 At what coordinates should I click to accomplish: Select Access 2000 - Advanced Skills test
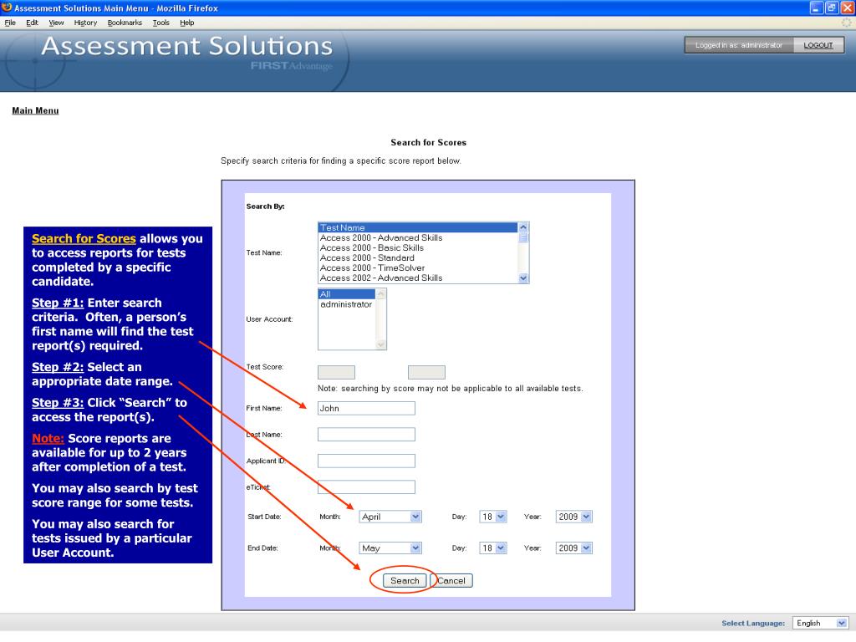click(418, 237)
